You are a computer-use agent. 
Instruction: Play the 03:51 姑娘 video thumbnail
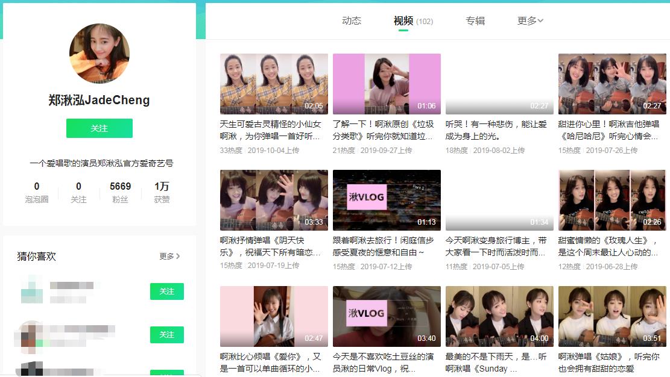[612, 316]
